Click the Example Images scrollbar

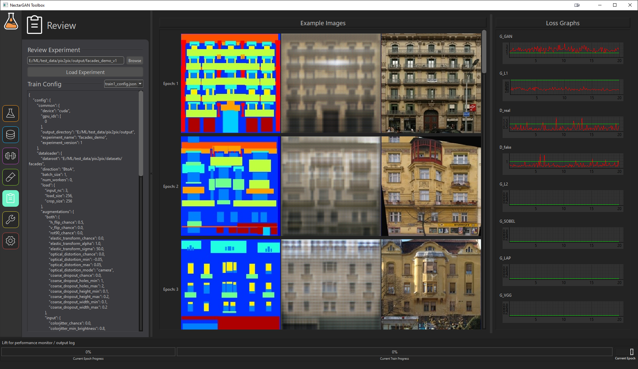[x=484, y=51]
